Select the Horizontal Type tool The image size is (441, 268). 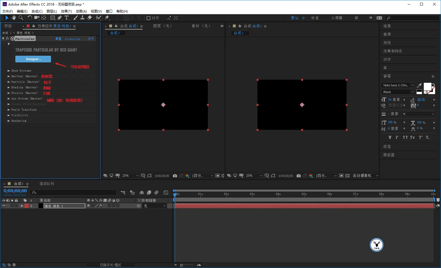coord(67,18)
